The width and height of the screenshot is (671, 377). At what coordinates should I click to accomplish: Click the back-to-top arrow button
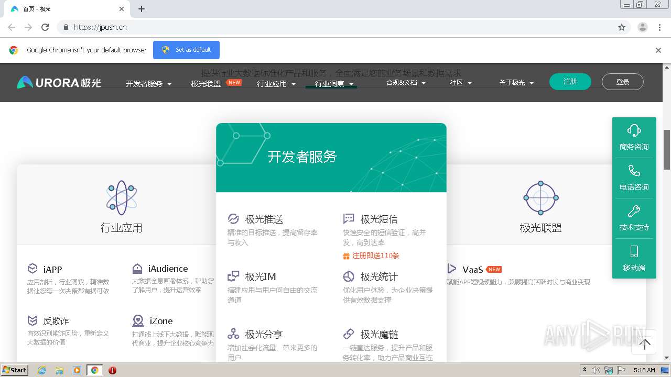(645, 343)
